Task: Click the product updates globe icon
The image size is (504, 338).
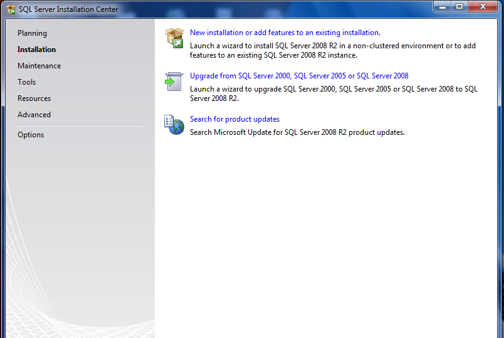Action: tap(174, 125)
